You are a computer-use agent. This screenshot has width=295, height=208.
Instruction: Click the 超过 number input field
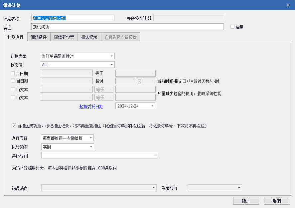(x=125, y=81)
